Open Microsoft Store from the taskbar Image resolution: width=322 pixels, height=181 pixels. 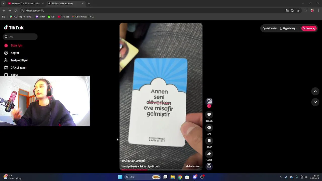click(x=187, y=177)
